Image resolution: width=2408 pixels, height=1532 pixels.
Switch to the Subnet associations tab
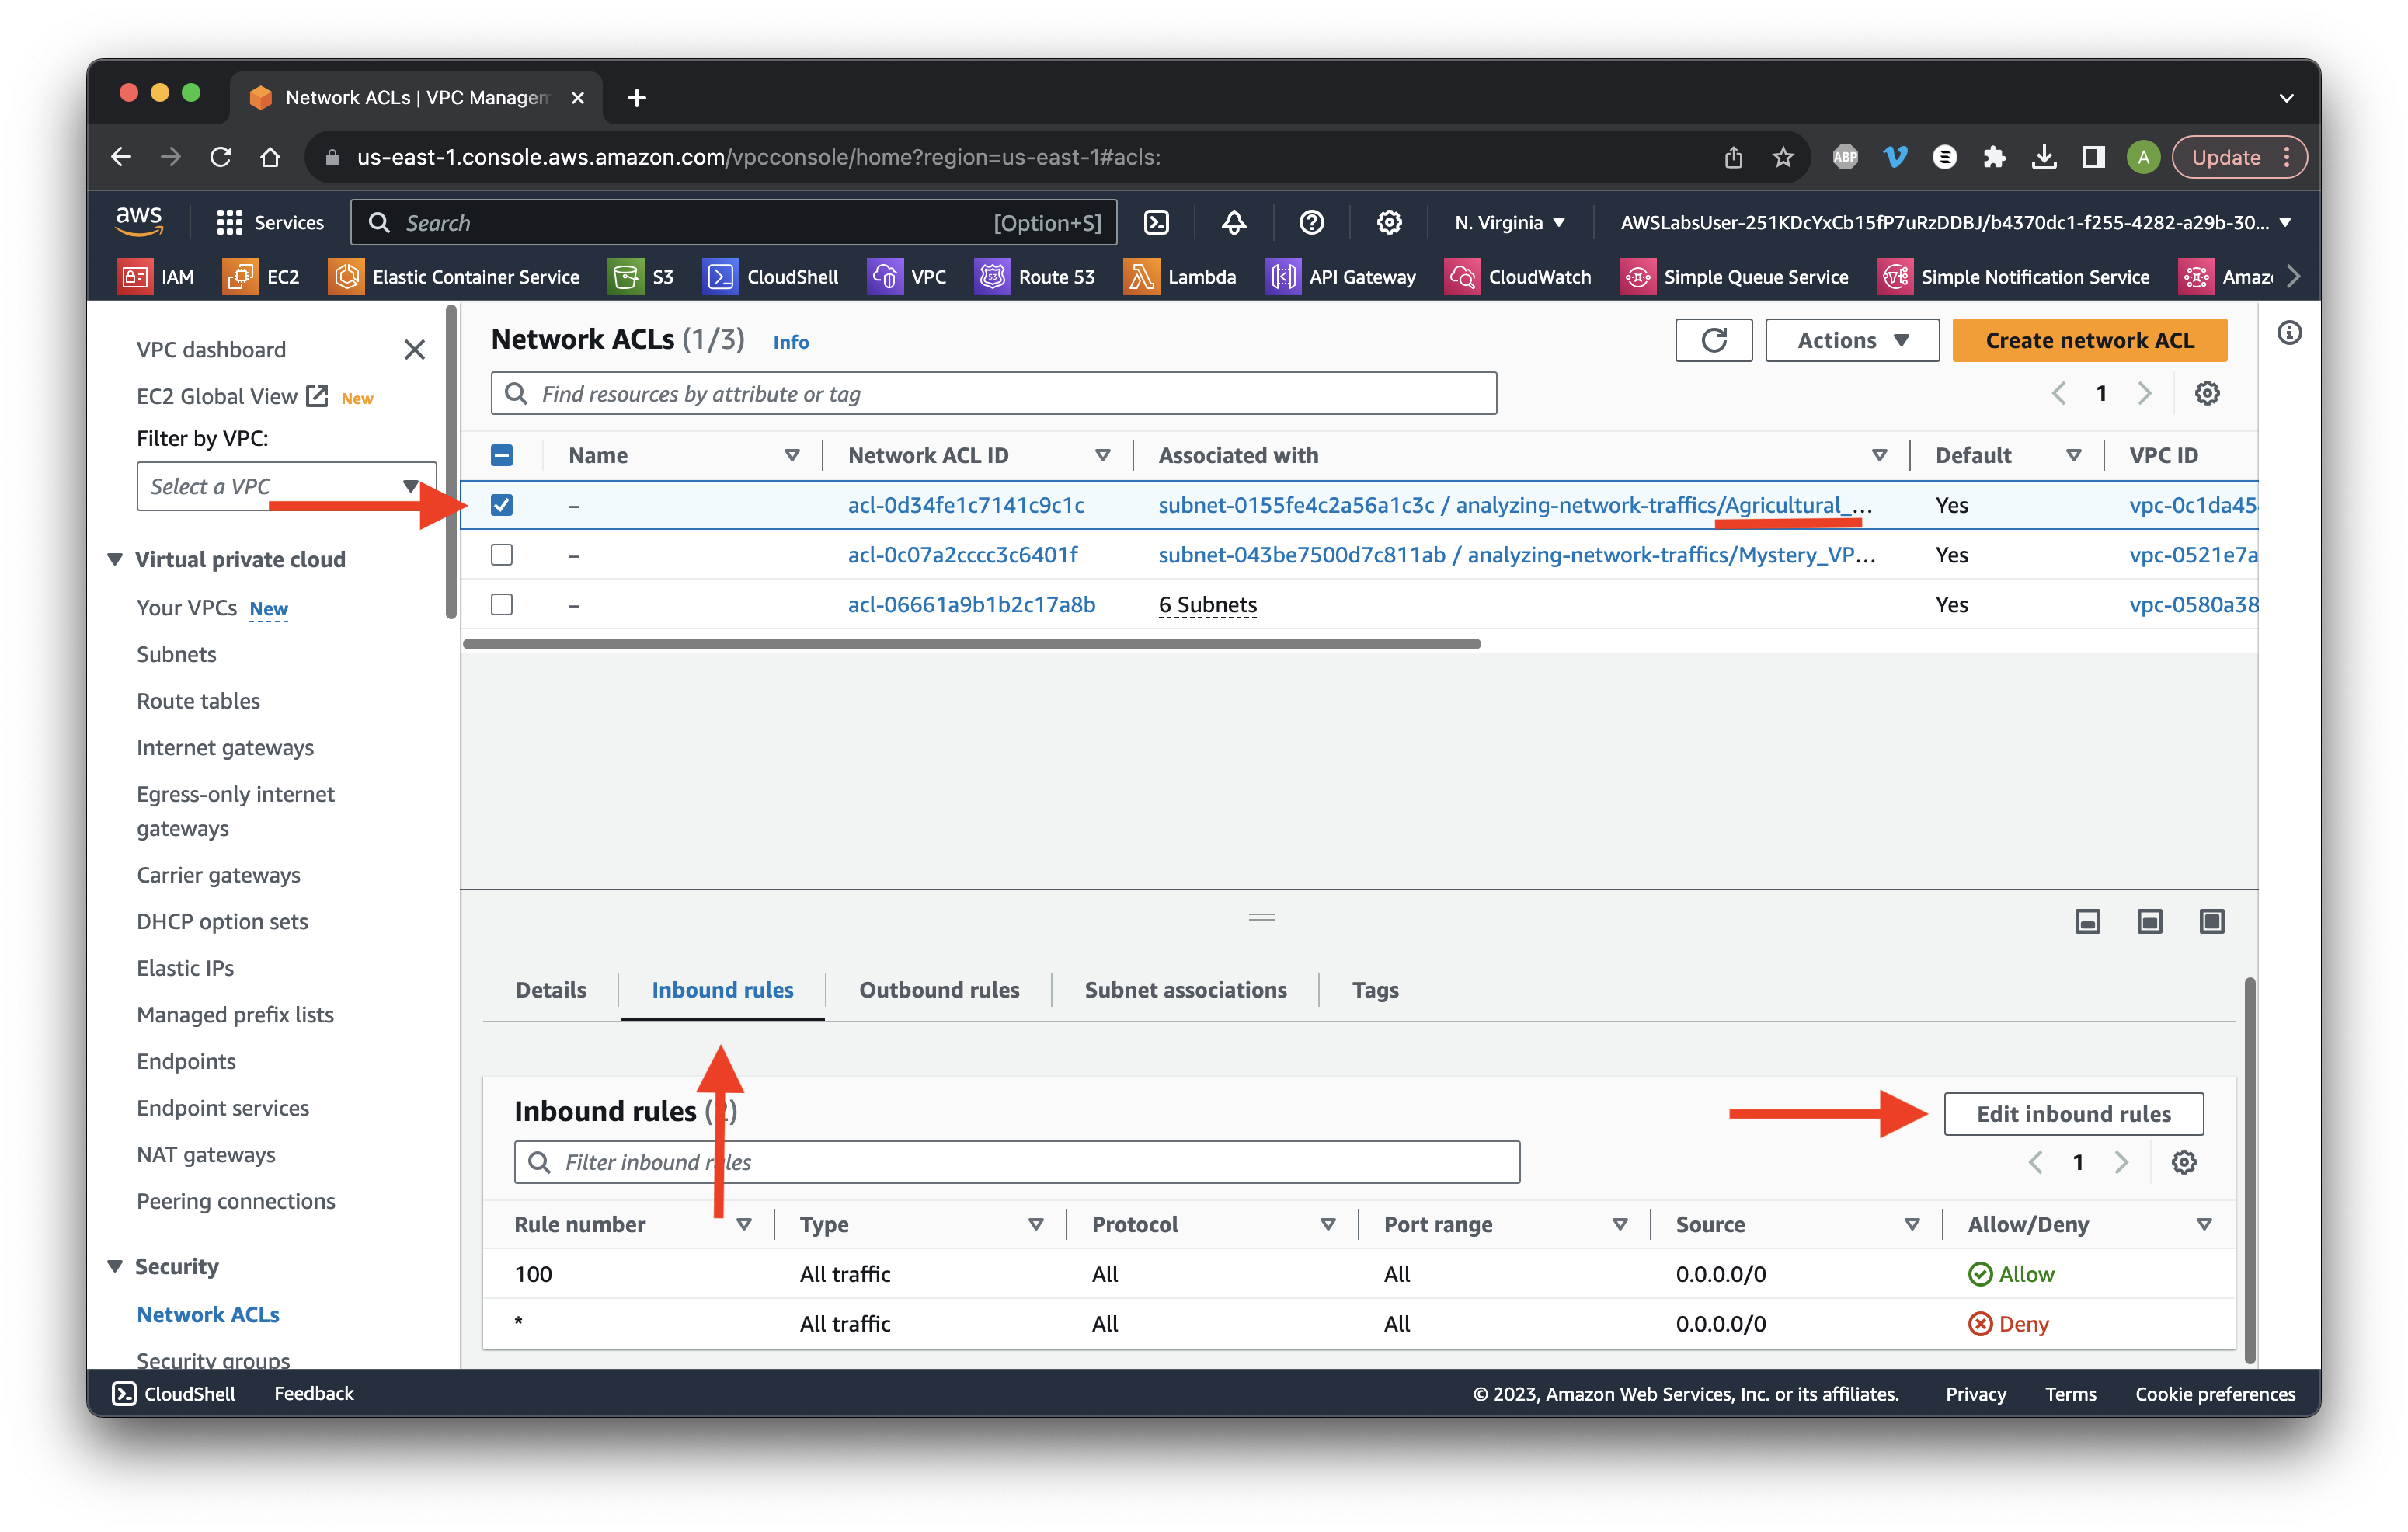(x=1185, y=989)
